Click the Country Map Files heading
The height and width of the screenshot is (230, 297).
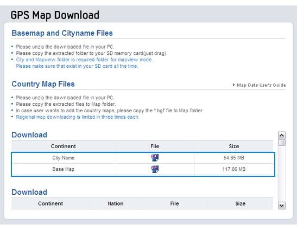tap(43, 84)
